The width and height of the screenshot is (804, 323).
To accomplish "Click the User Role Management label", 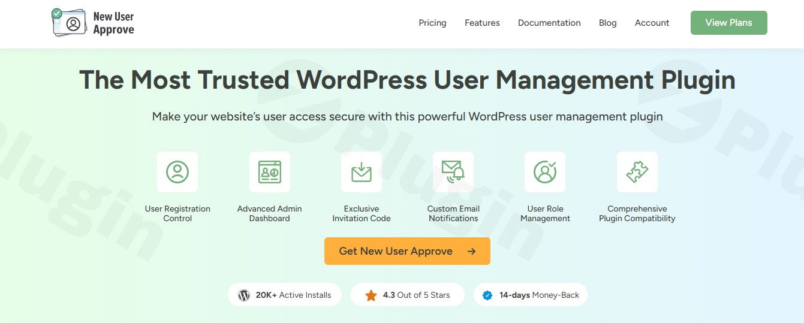I will [545, 213].
